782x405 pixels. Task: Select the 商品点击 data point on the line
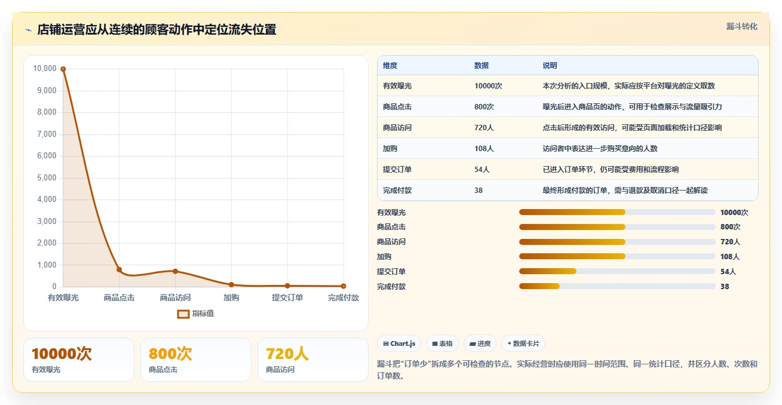119,269
